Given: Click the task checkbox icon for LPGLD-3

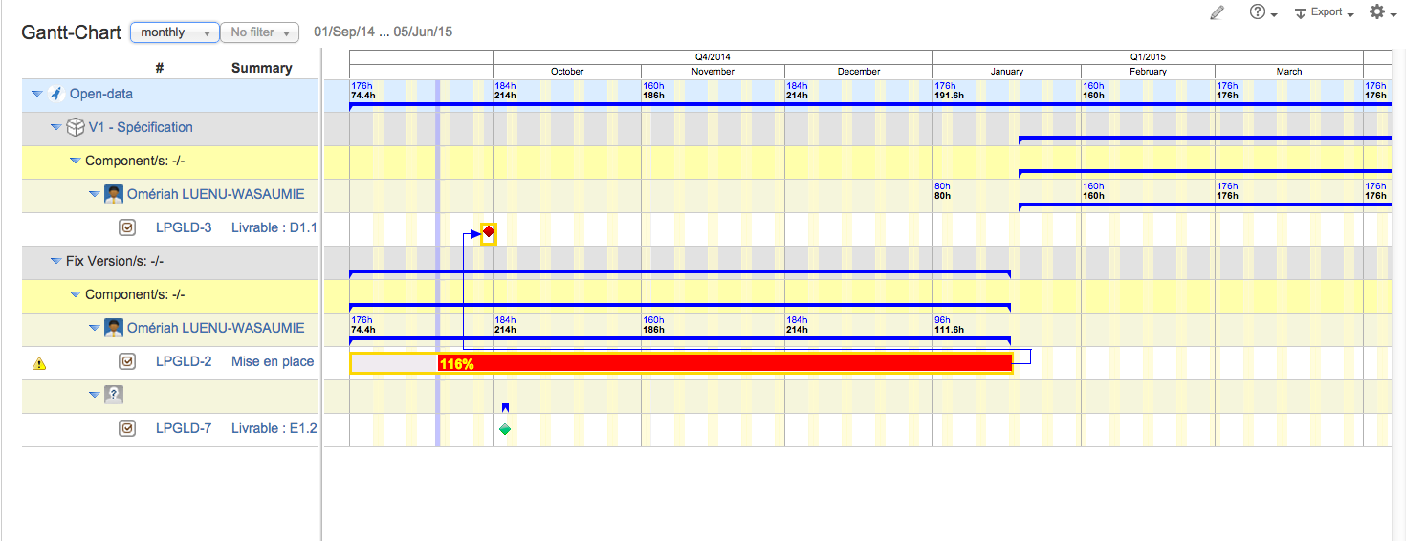Looking at the screenshot, I should (126, 227).
